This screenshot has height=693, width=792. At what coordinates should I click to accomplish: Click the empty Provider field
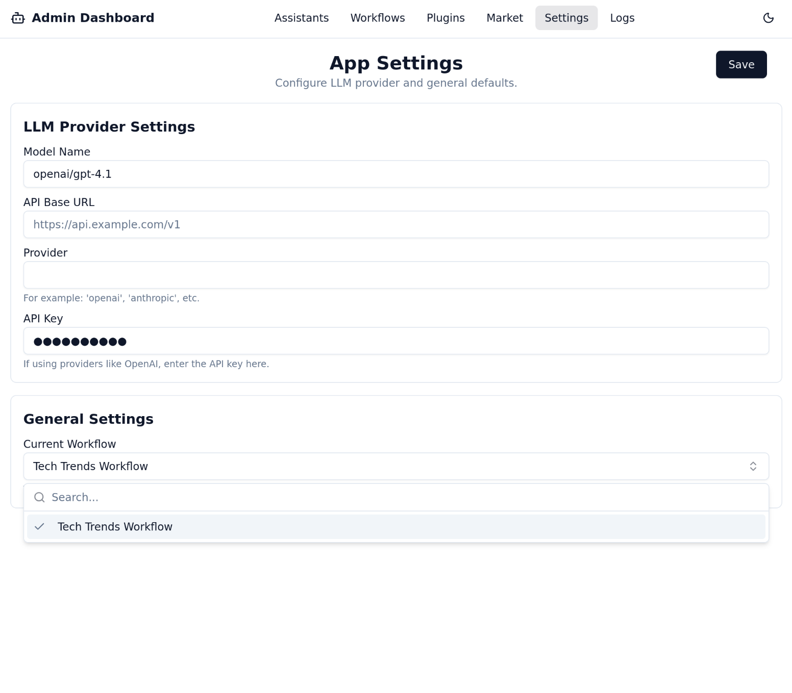pos(395,275)
